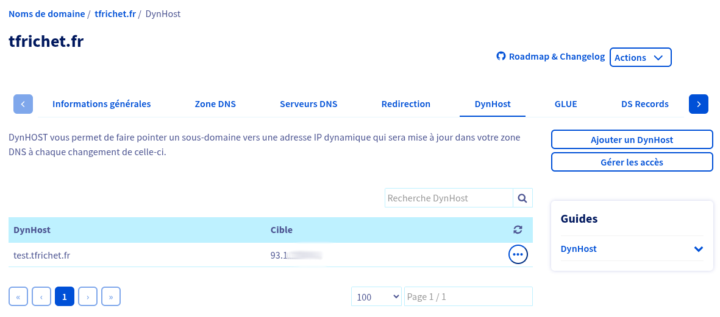Refresh the DynHost table list
Screen dimensions: 720x317
518,230
